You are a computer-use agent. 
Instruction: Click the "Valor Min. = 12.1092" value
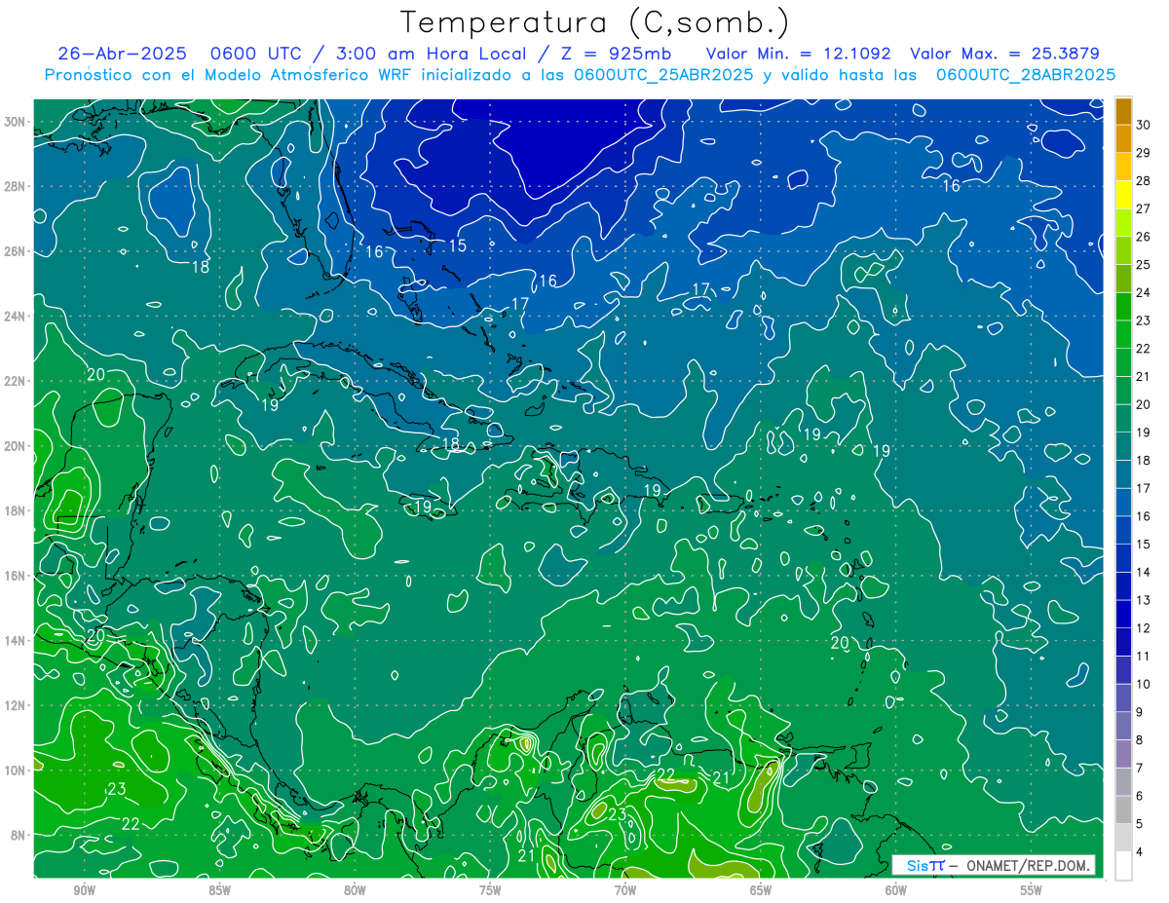[x=798, y=54]
